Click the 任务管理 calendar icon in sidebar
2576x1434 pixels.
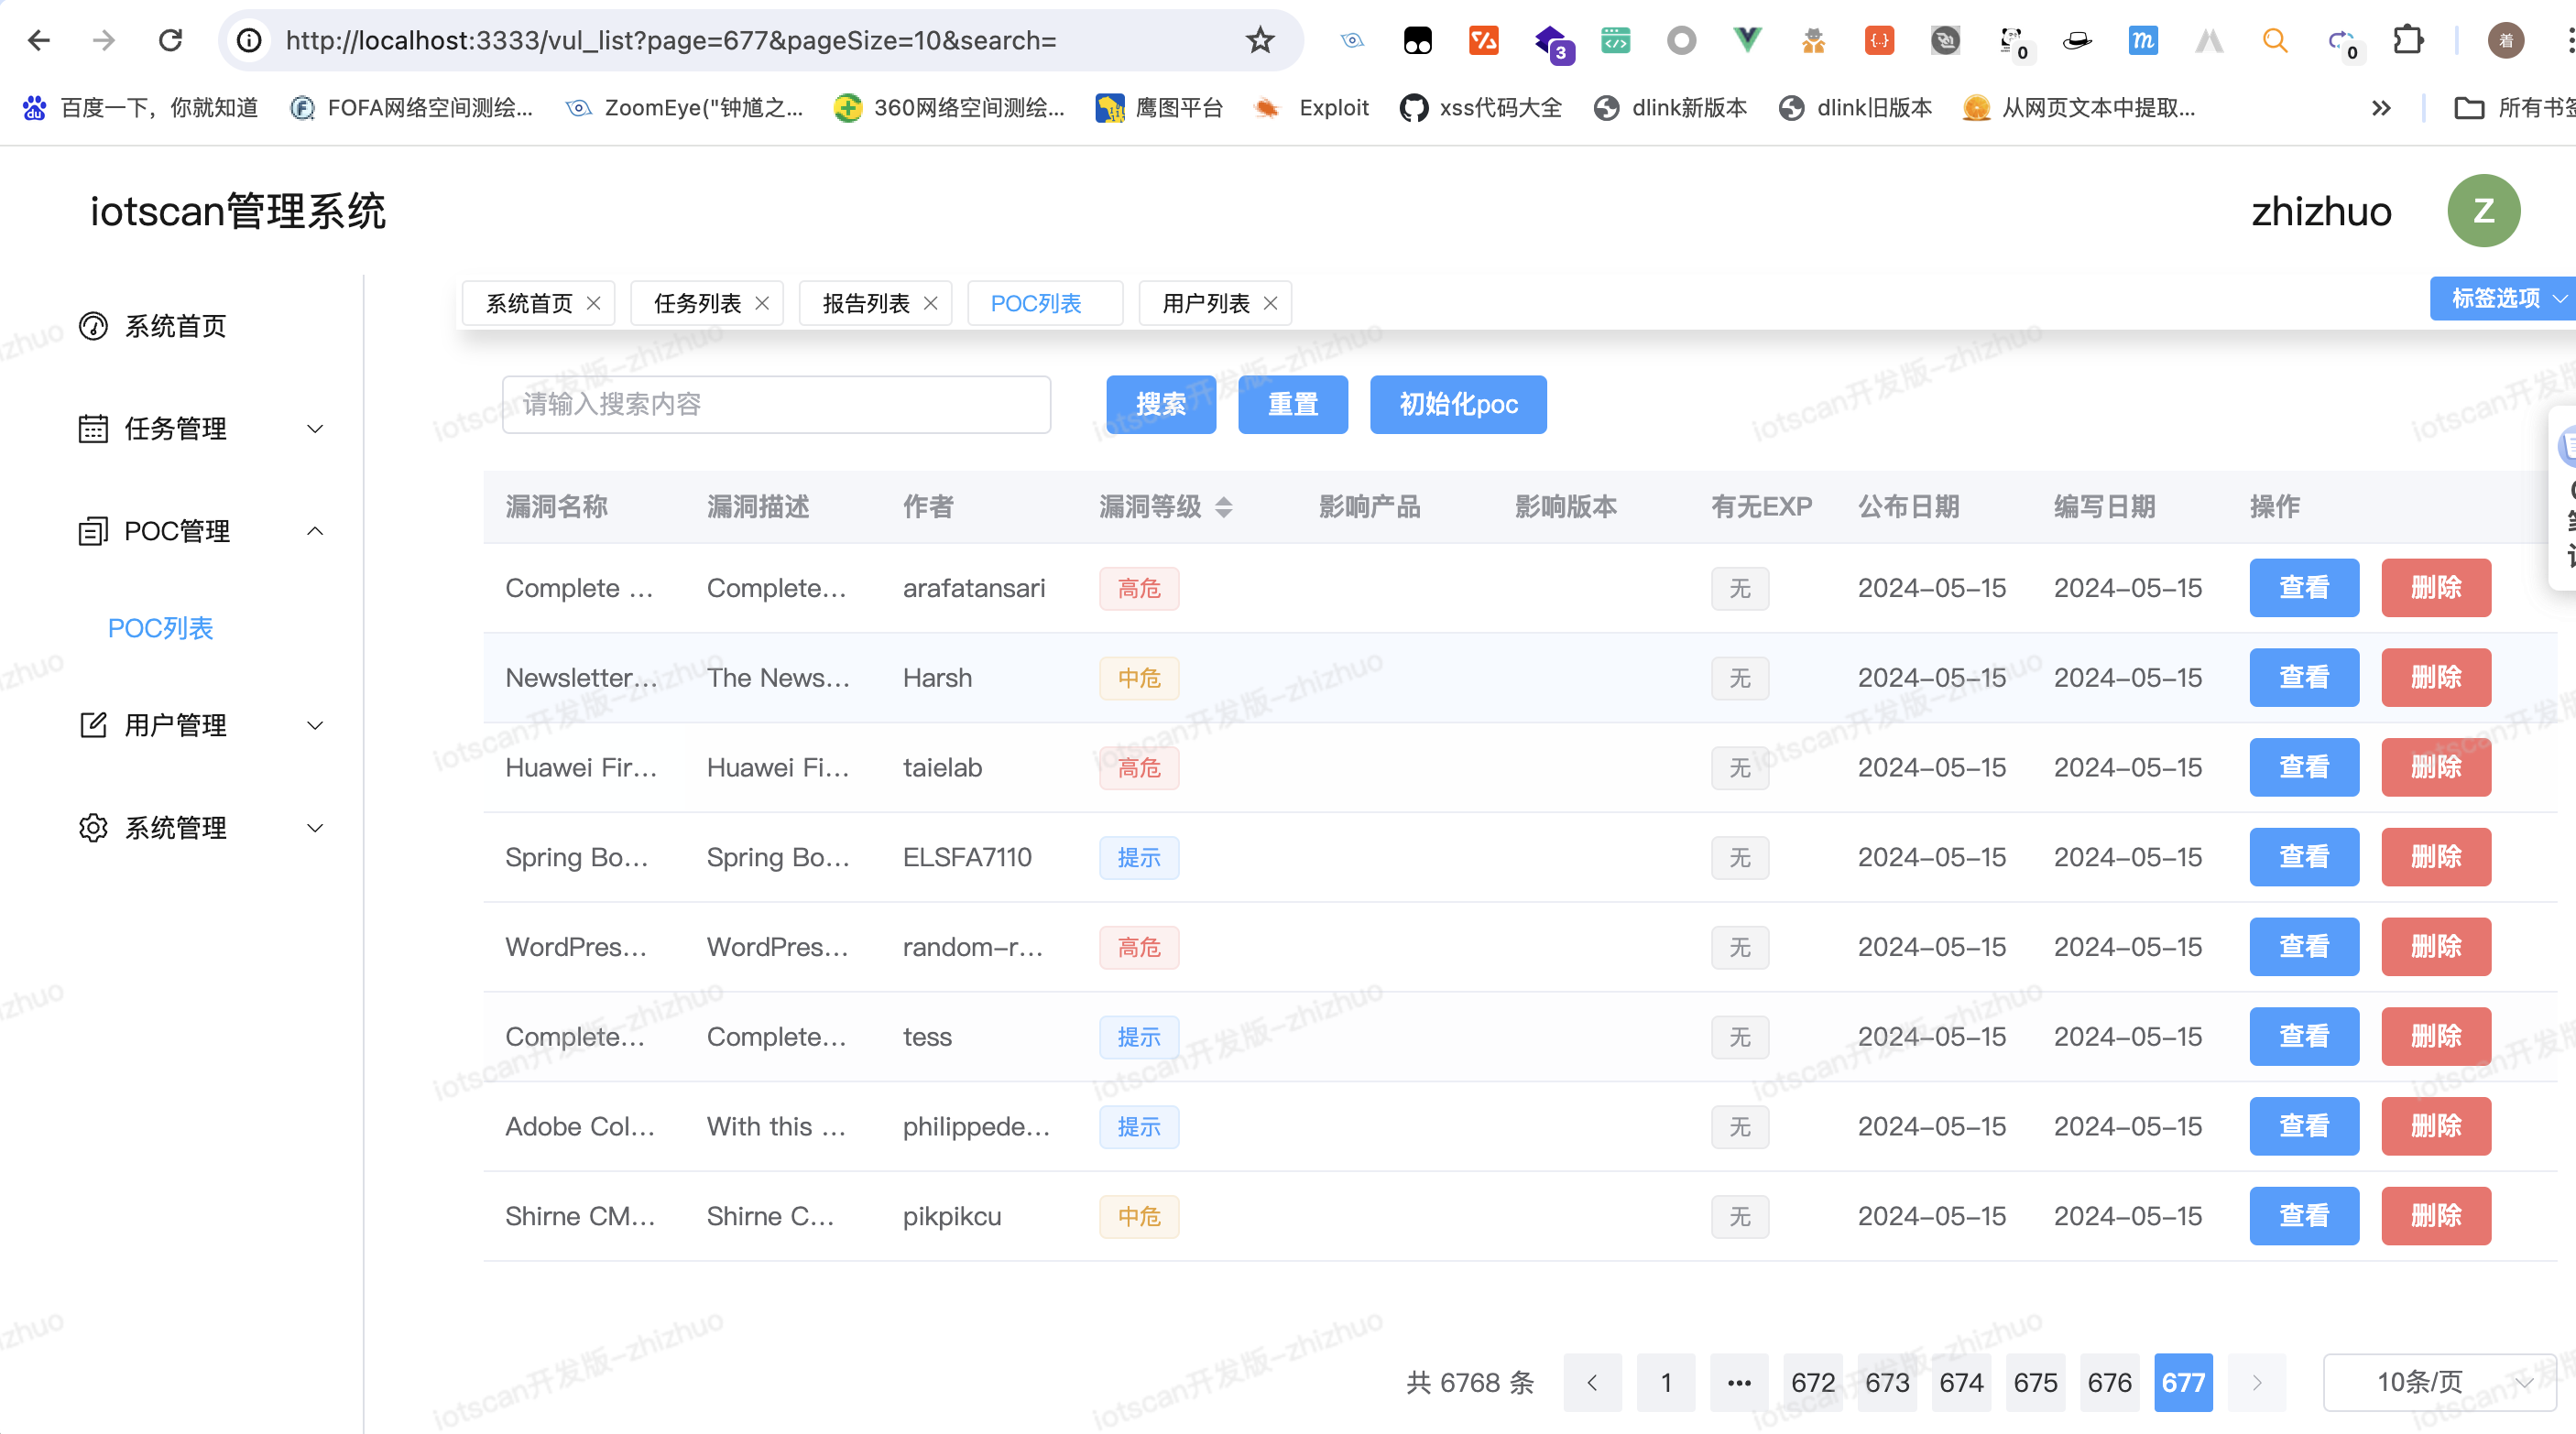click(x=93, y=429)
